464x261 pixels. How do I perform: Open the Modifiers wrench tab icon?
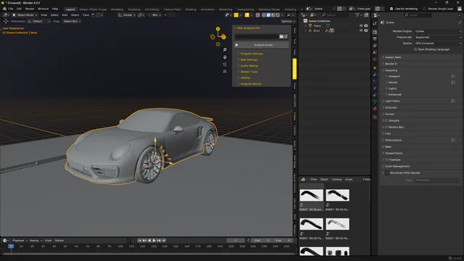tap(375, 75)
